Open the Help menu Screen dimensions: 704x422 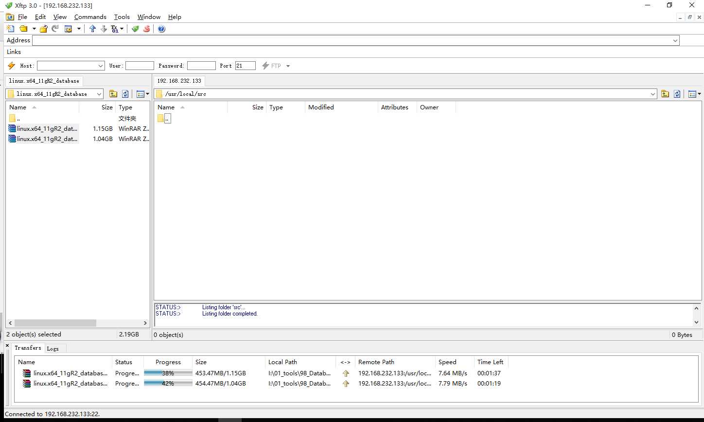pyautogui.click(x=175, y=17)
